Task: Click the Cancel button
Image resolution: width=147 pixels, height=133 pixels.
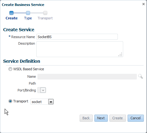Action: pos(136,118)
